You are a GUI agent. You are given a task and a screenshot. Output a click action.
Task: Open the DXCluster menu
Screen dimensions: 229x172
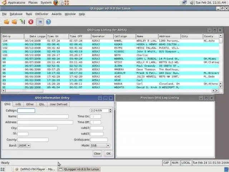(42, 14)
